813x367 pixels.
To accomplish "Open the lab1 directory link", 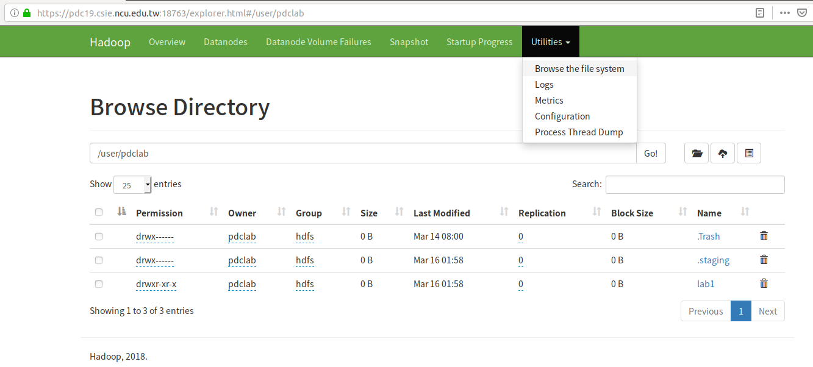I will click(x=706, y=284).
